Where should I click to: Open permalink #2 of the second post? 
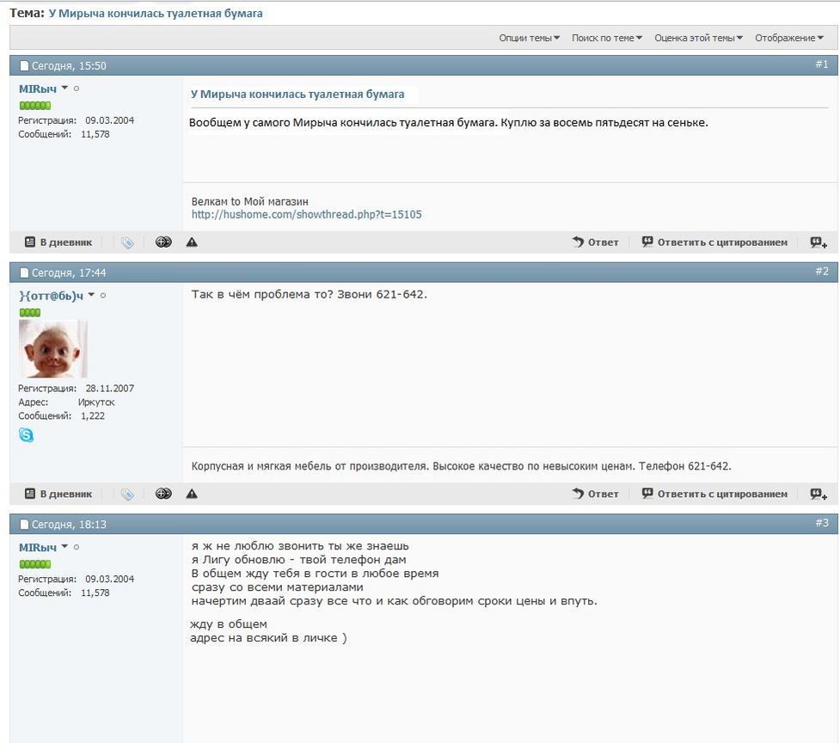(x=822, y=271)
